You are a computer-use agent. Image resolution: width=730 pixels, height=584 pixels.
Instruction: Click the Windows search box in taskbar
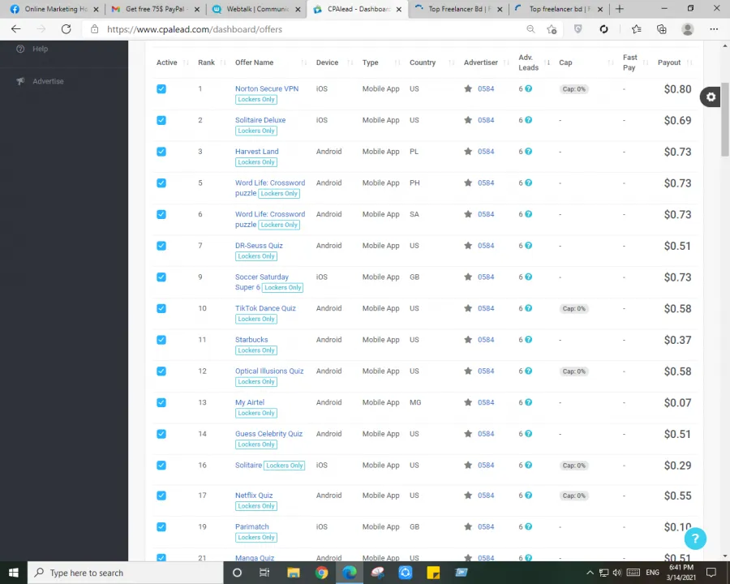point(126,573)
